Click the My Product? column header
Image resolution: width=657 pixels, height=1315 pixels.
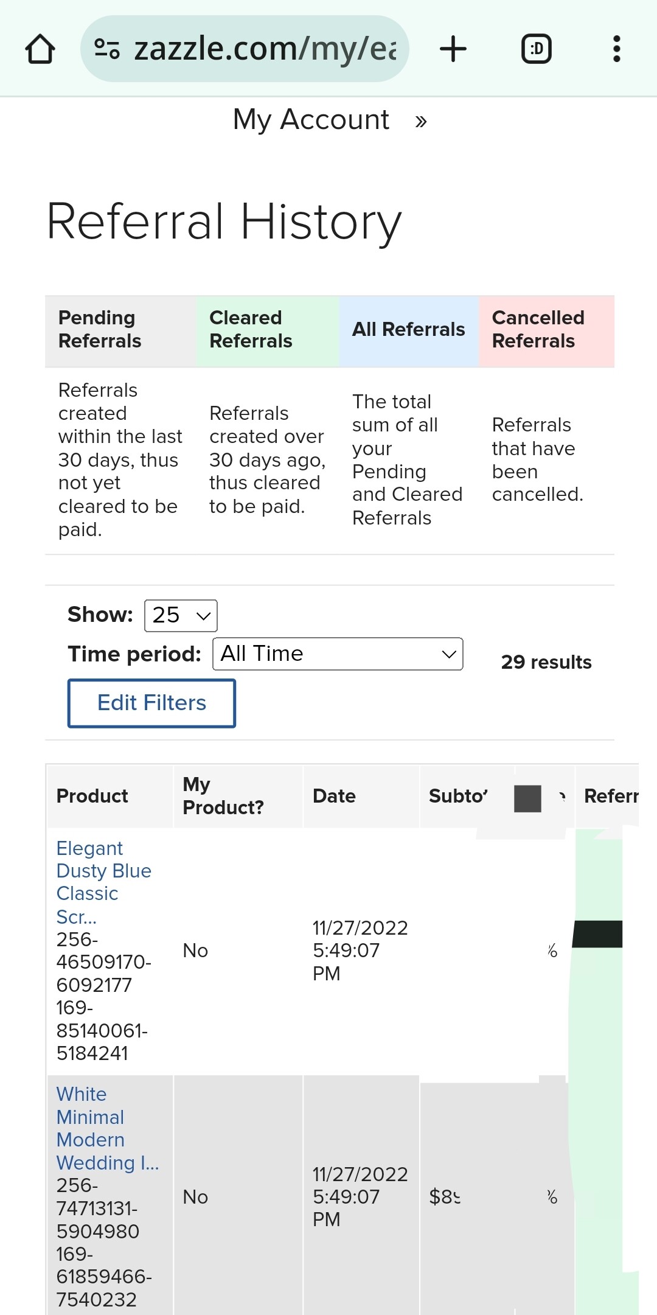[223, 796]
